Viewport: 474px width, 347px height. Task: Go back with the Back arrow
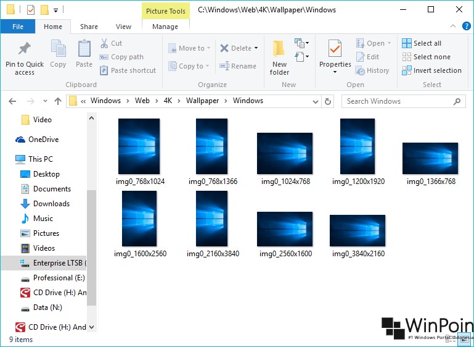point(12,101)
